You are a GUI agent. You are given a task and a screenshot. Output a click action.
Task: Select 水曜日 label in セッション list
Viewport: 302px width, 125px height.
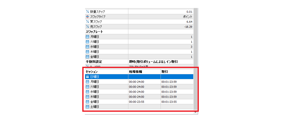coord(95,91)
